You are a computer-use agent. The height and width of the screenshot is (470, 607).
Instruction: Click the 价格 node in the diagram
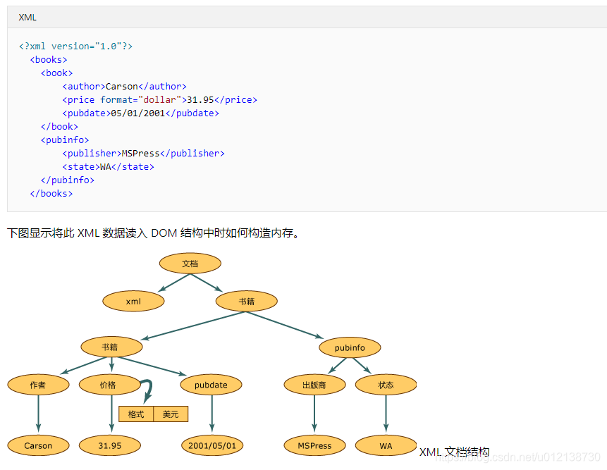click(x=109, y=385)
